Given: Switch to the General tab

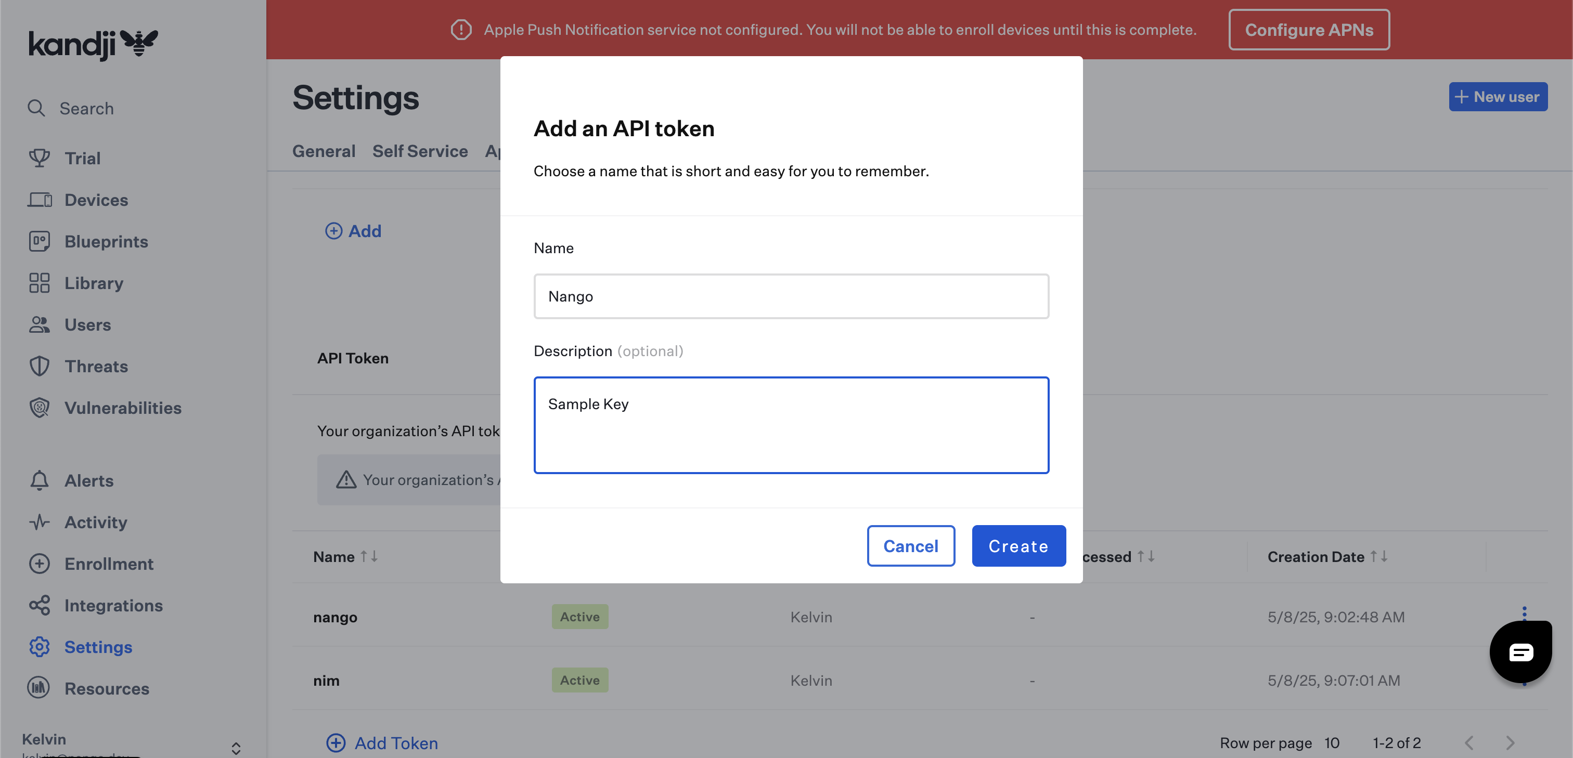Looking at the screenshot, I should (324, 151).
